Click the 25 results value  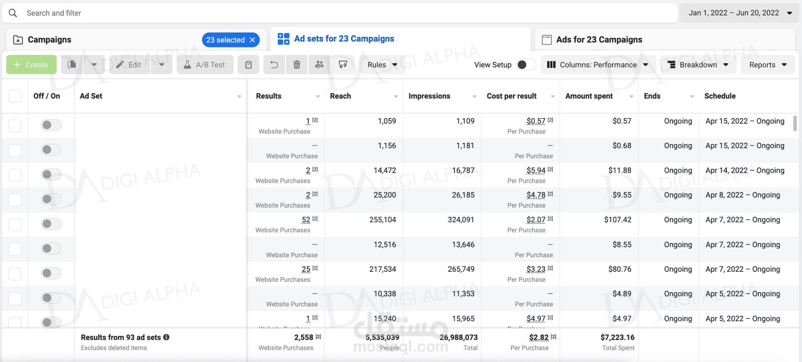tap(306, 269)
